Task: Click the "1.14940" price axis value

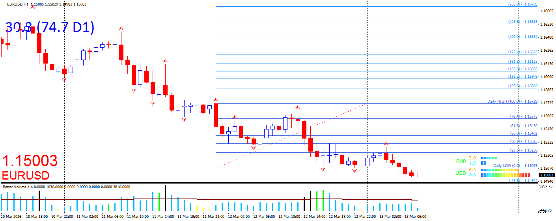Action: [548, 181]
